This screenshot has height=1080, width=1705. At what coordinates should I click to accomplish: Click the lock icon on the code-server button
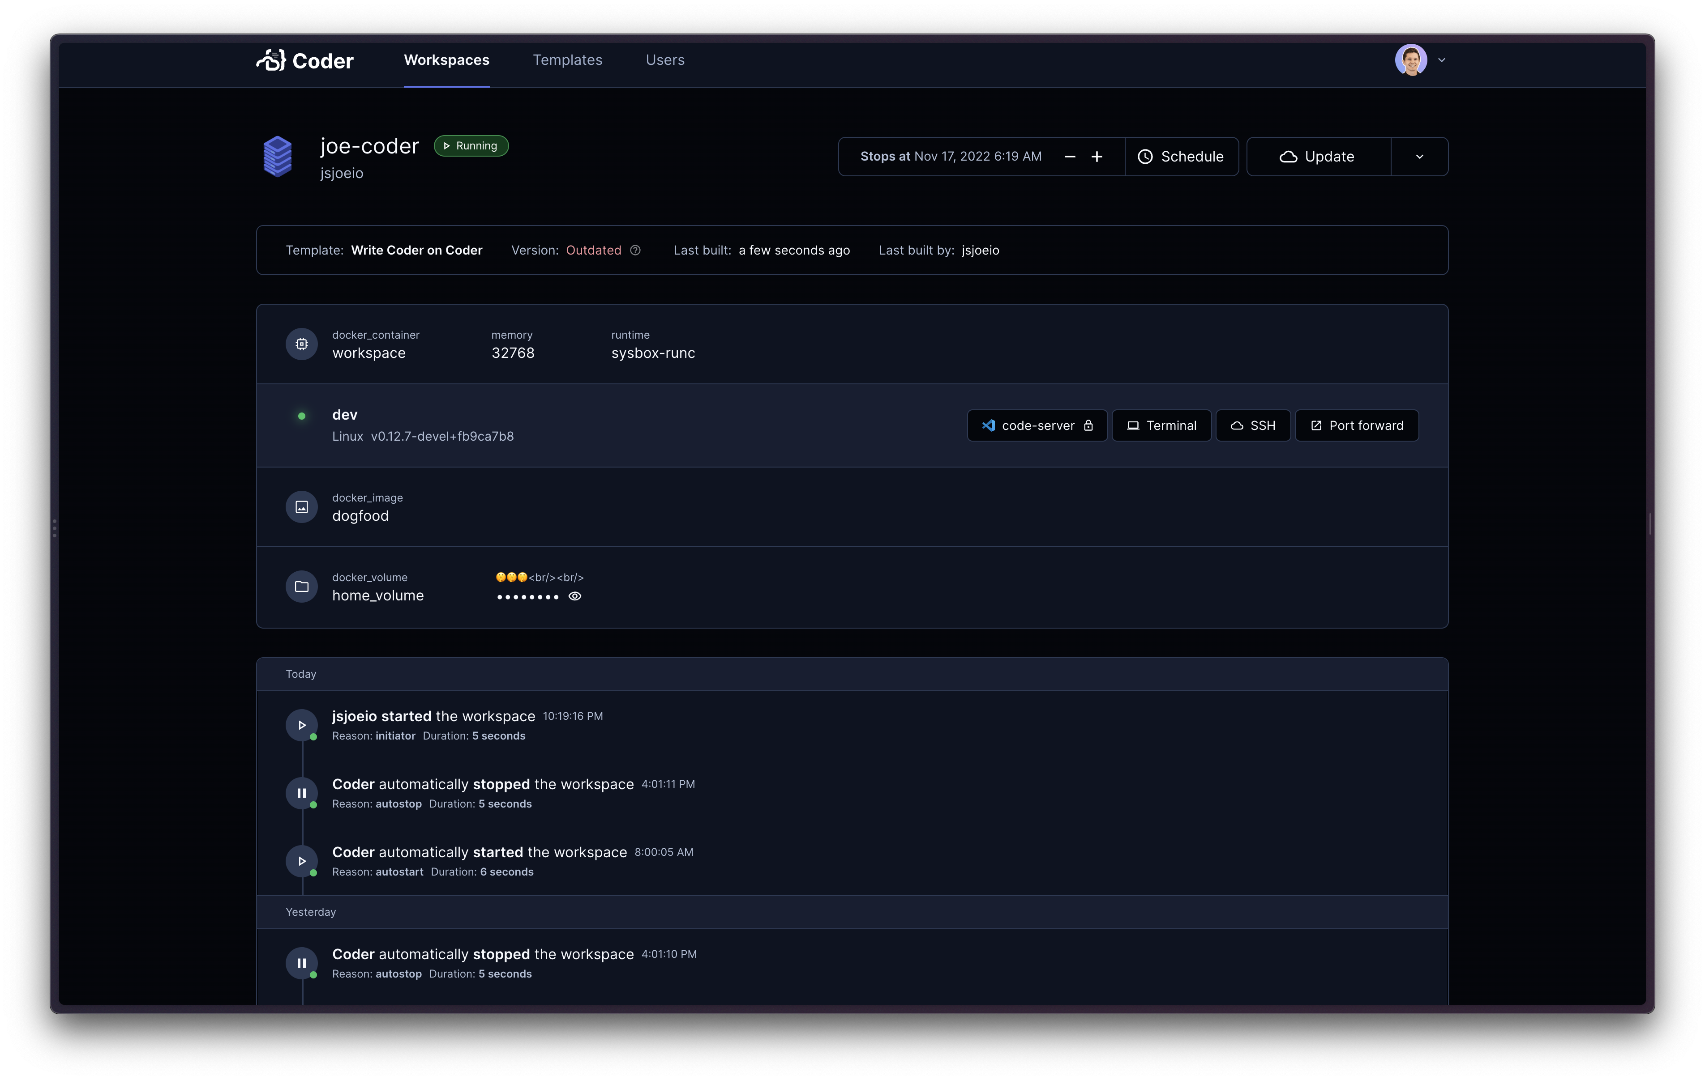(x=1089, y=425)
